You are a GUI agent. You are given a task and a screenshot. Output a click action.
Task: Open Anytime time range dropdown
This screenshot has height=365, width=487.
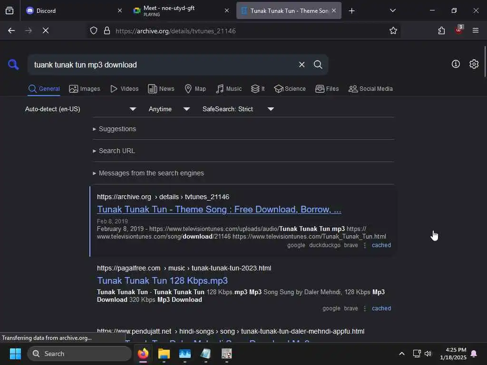tap(169, 109)
